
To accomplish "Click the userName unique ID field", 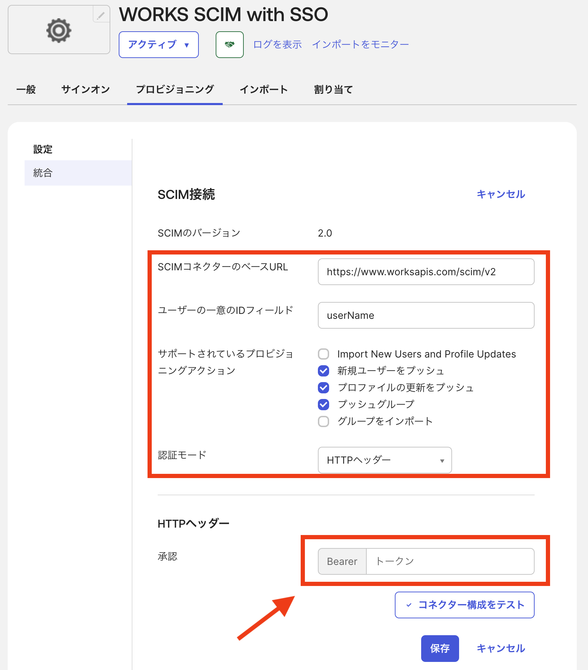I will point(426,315).
